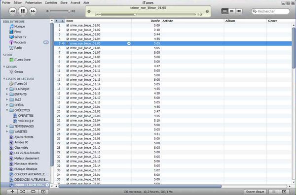Go to the iTunes Store

(x=20, y=60)
